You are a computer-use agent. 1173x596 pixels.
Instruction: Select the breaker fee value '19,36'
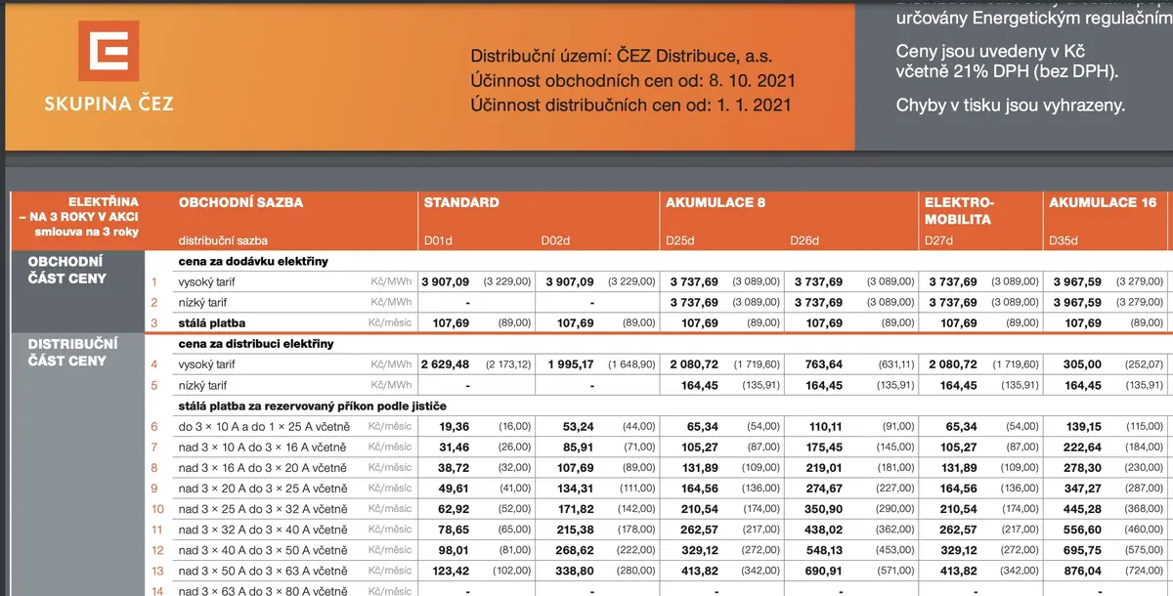(455, 426)
